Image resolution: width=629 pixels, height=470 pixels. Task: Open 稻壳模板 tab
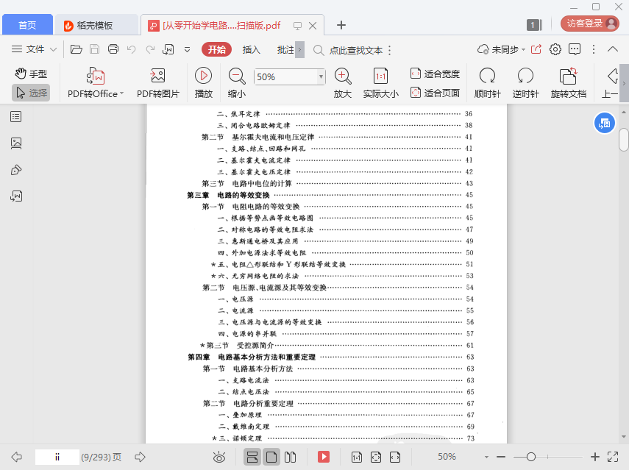[x=96, y=25]
